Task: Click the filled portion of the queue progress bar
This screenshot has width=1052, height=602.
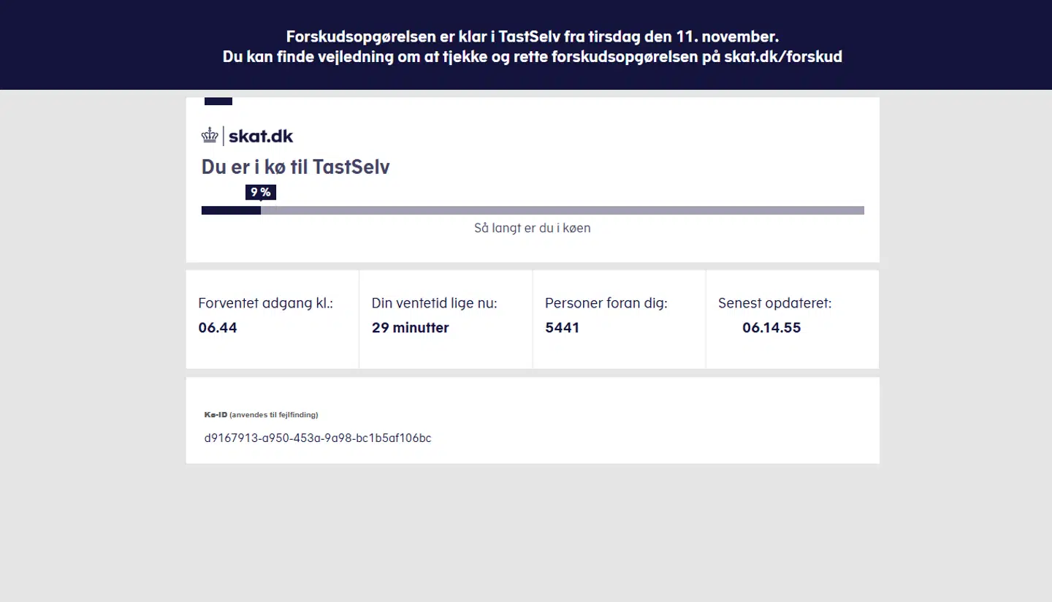Action: tap(231, 210)
